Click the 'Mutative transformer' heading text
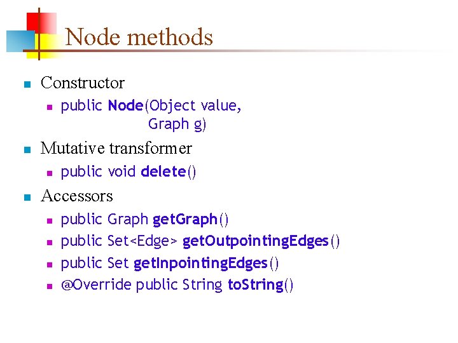The width and height of the screenshot is (458, 343). pos(116,148)
